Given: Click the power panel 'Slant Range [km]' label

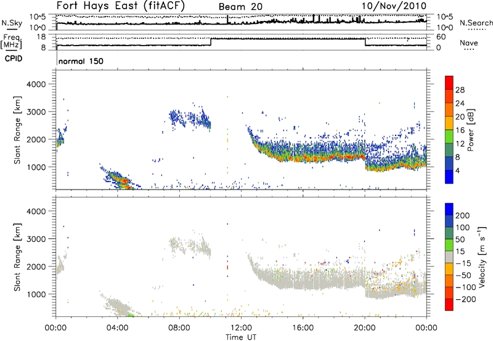Looking at the screenshot, I should point(18,130).
